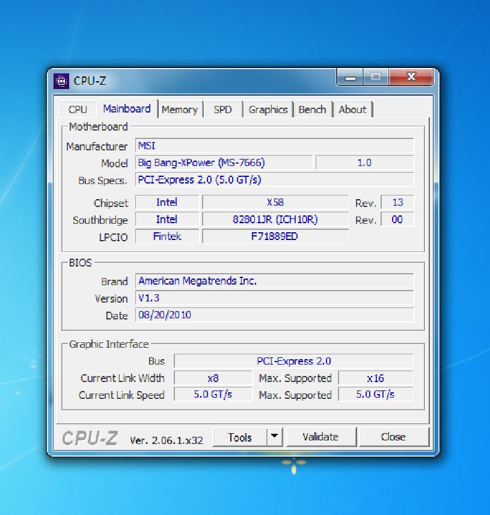Image resolution: width=490 pixels, height=515 pixels.
Task: Click BIOS brand American Megatrends Inc.
Action: point(275,281)
